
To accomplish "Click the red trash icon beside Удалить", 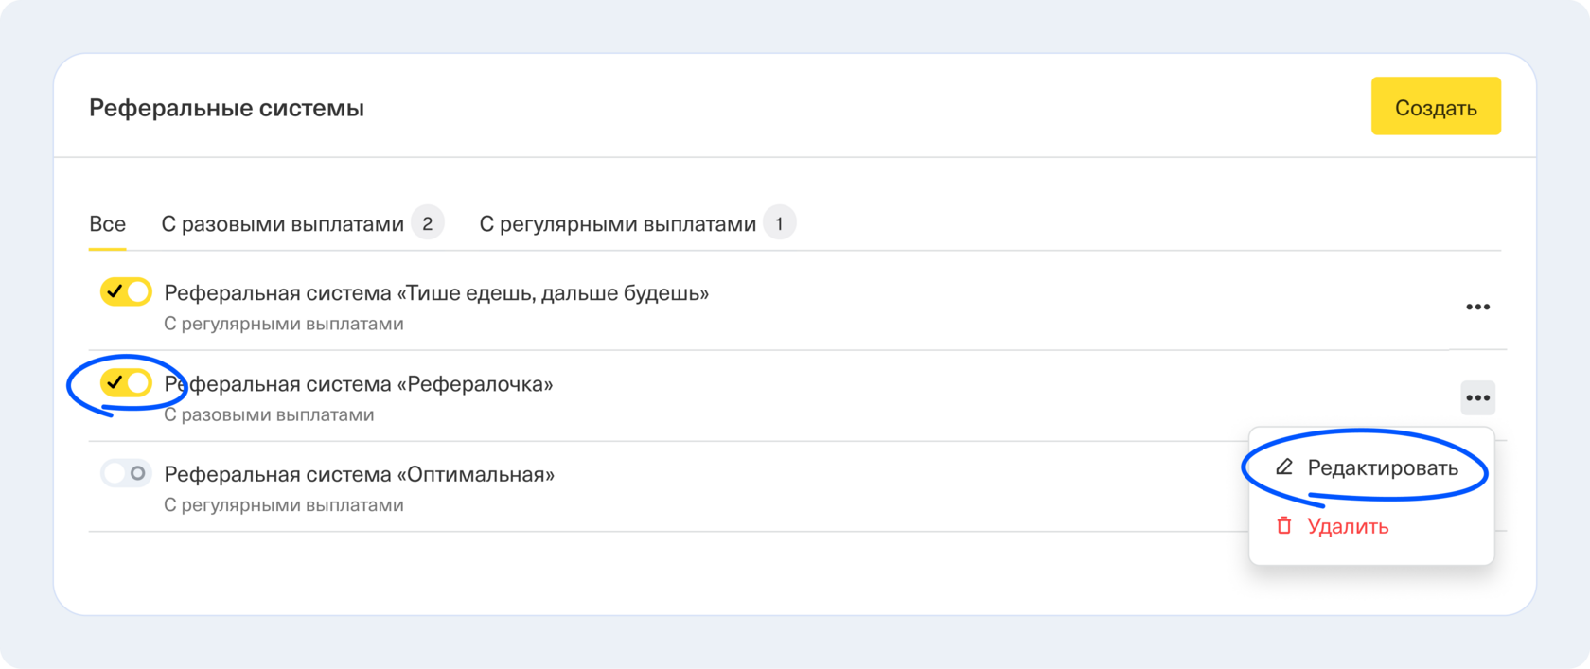I will coord(1283,526).
